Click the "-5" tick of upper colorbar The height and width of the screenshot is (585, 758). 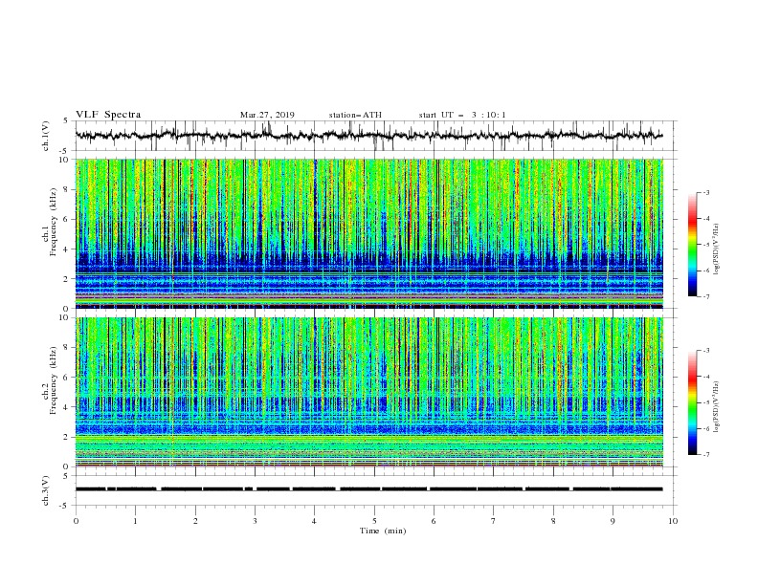(705, 245)
